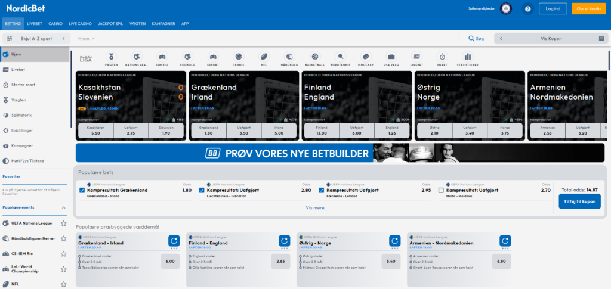Add selection with Tilføj til kupon
The width and height of the screenshot is (611, 289).
(579, 201)
